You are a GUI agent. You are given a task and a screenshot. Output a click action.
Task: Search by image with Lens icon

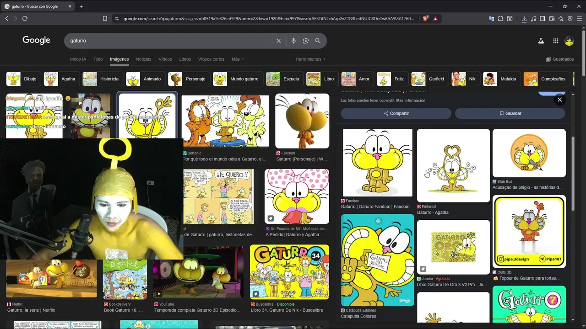click(x=306, y=41)
